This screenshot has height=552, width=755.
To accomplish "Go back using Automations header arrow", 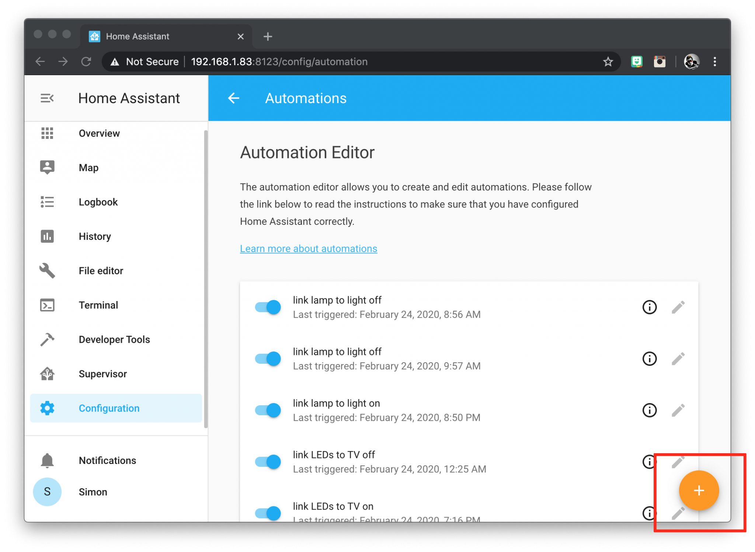I will [234, 98].
